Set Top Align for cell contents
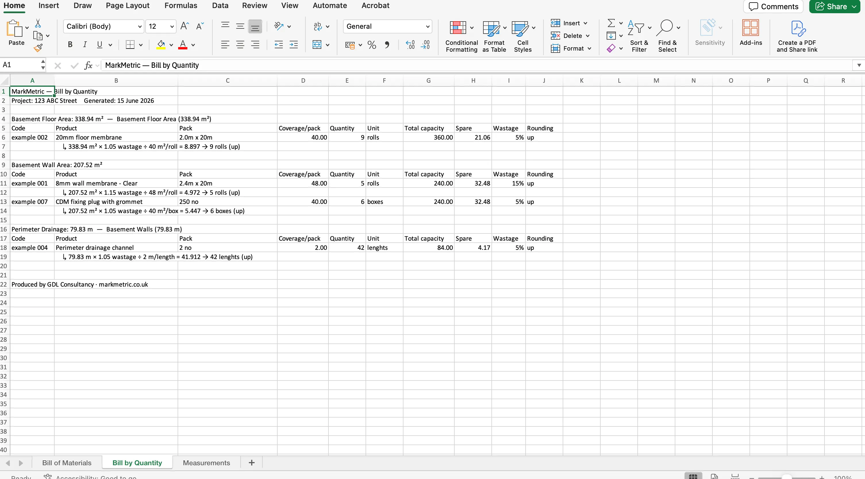 pyautogui.click(x=225, y=26)
